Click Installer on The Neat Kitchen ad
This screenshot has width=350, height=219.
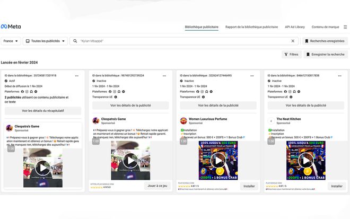point(337,186)
